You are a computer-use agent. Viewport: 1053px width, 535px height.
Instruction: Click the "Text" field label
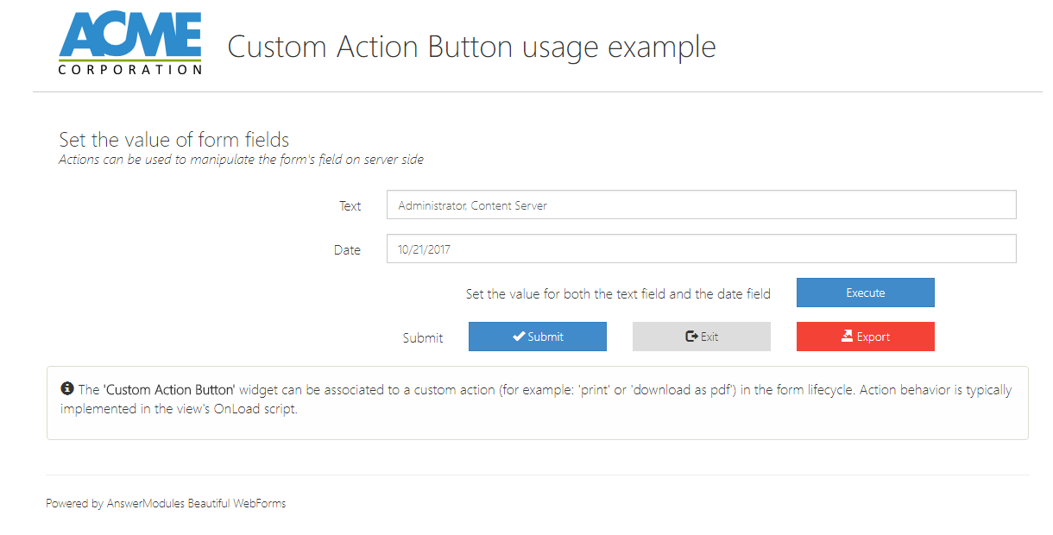pyautogui.click(x=350, y=206)
